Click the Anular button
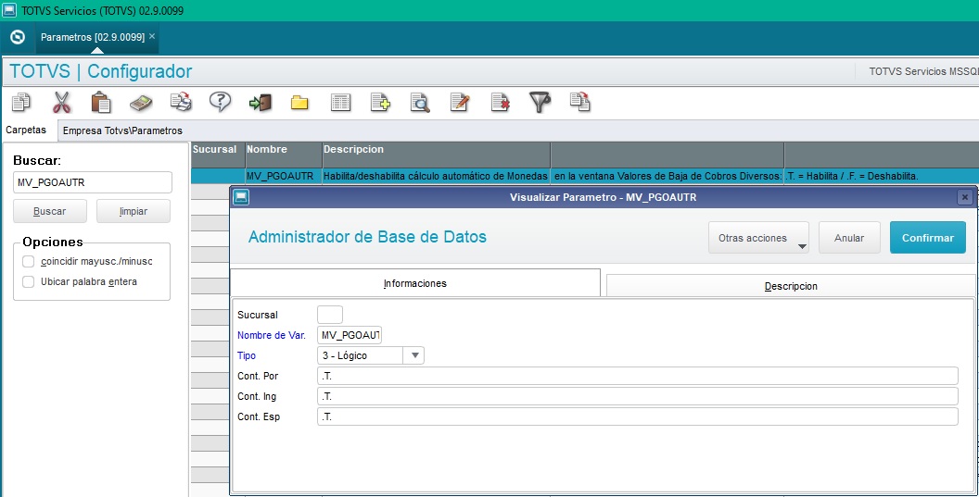Image resolution: width=979 pixels, height=497 pixels. coord(849,238)
